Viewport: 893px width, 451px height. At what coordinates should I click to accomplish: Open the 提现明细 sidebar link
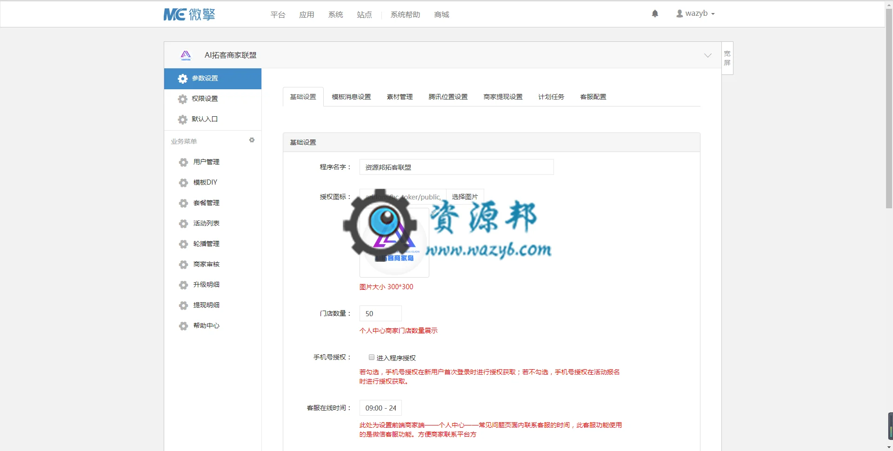(x=207, y=305)
